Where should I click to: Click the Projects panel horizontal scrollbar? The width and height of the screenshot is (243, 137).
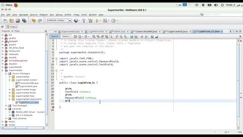15,128
